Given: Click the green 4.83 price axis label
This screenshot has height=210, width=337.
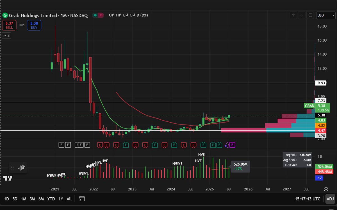Looking at the screenshot, I should 321,120.
